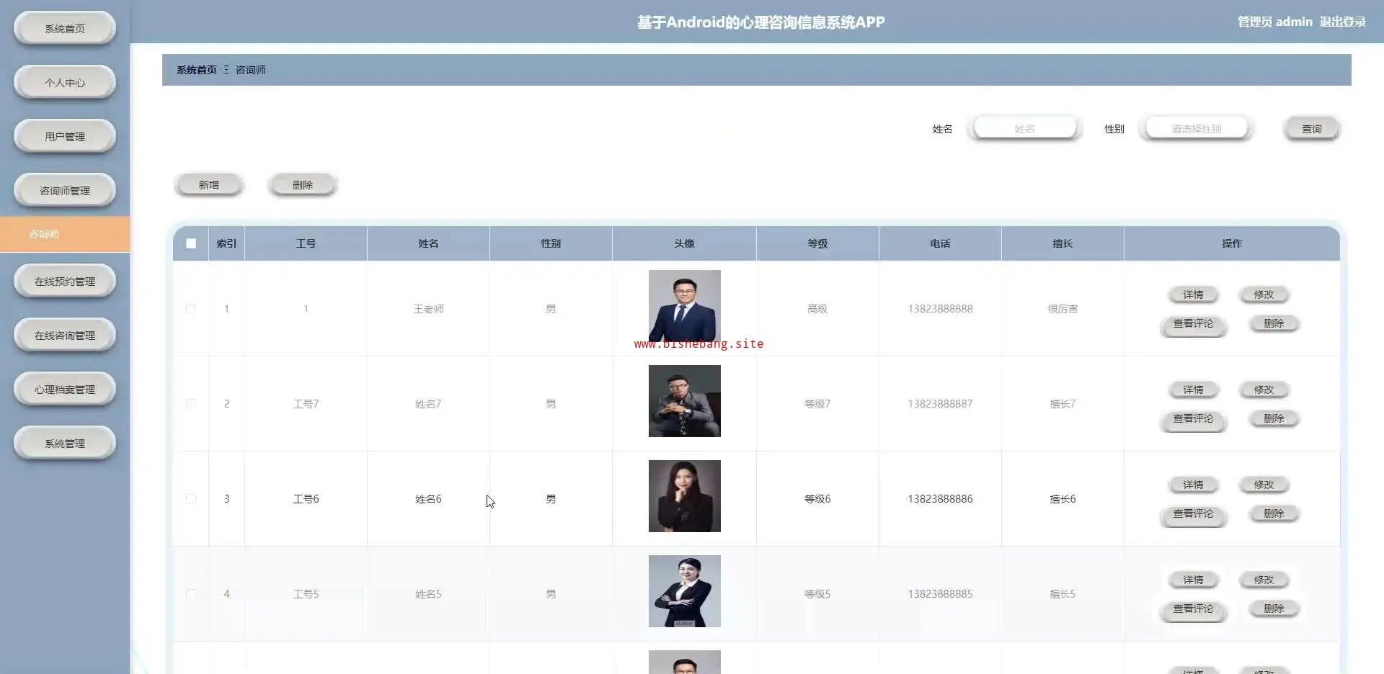
Task: Expand 咨询师管理 sidebar menu
Action: pyautogui.click(x=65, y=190)
